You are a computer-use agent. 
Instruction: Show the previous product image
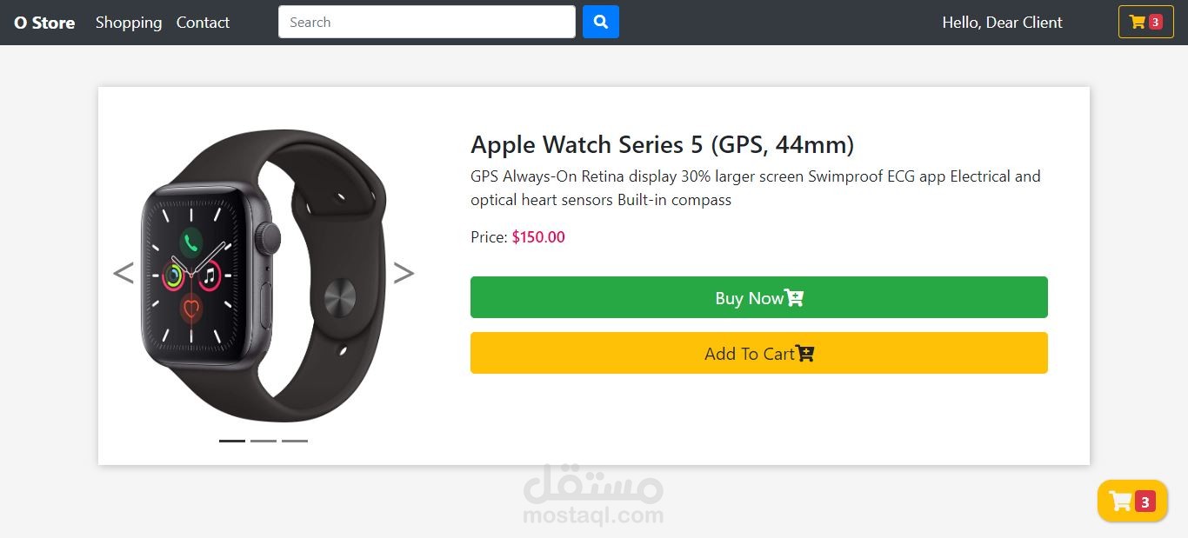tap(123, 273)
